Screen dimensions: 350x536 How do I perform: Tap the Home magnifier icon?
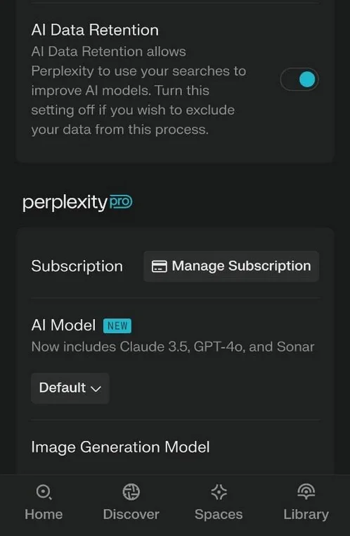(x=44, y=492)
